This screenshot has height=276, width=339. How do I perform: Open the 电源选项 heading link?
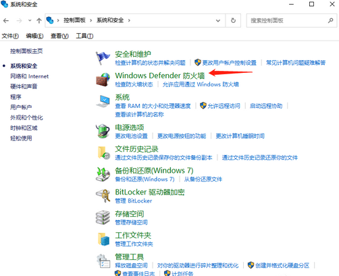click(130, 128)
